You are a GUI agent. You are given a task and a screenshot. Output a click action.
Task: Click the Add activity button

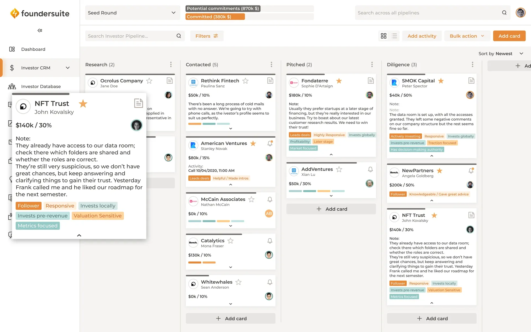click(421, 36)
